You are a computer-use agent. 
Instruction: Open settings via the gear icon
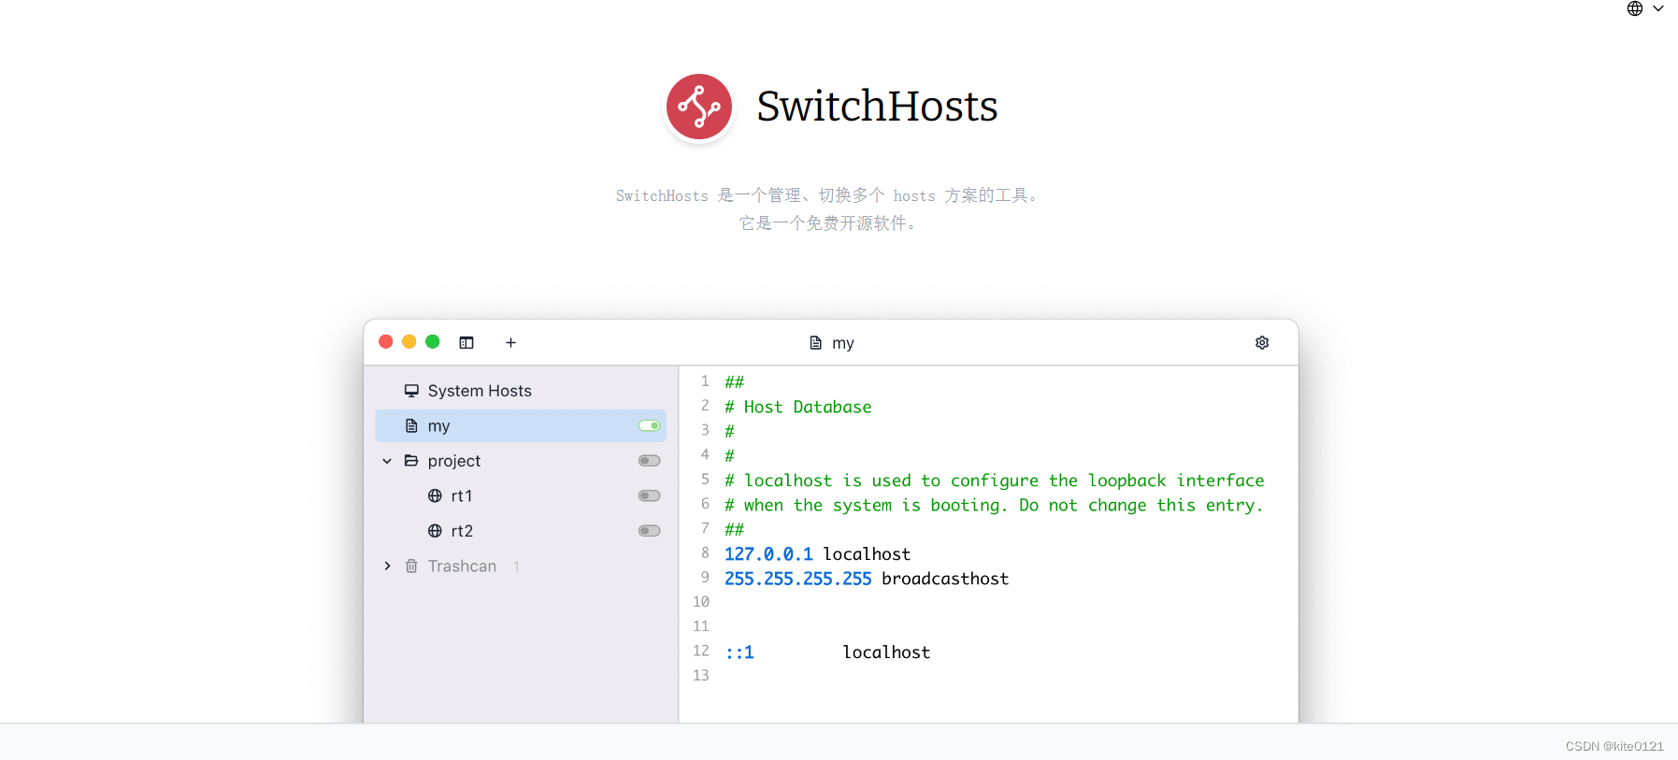point(1262,343)
